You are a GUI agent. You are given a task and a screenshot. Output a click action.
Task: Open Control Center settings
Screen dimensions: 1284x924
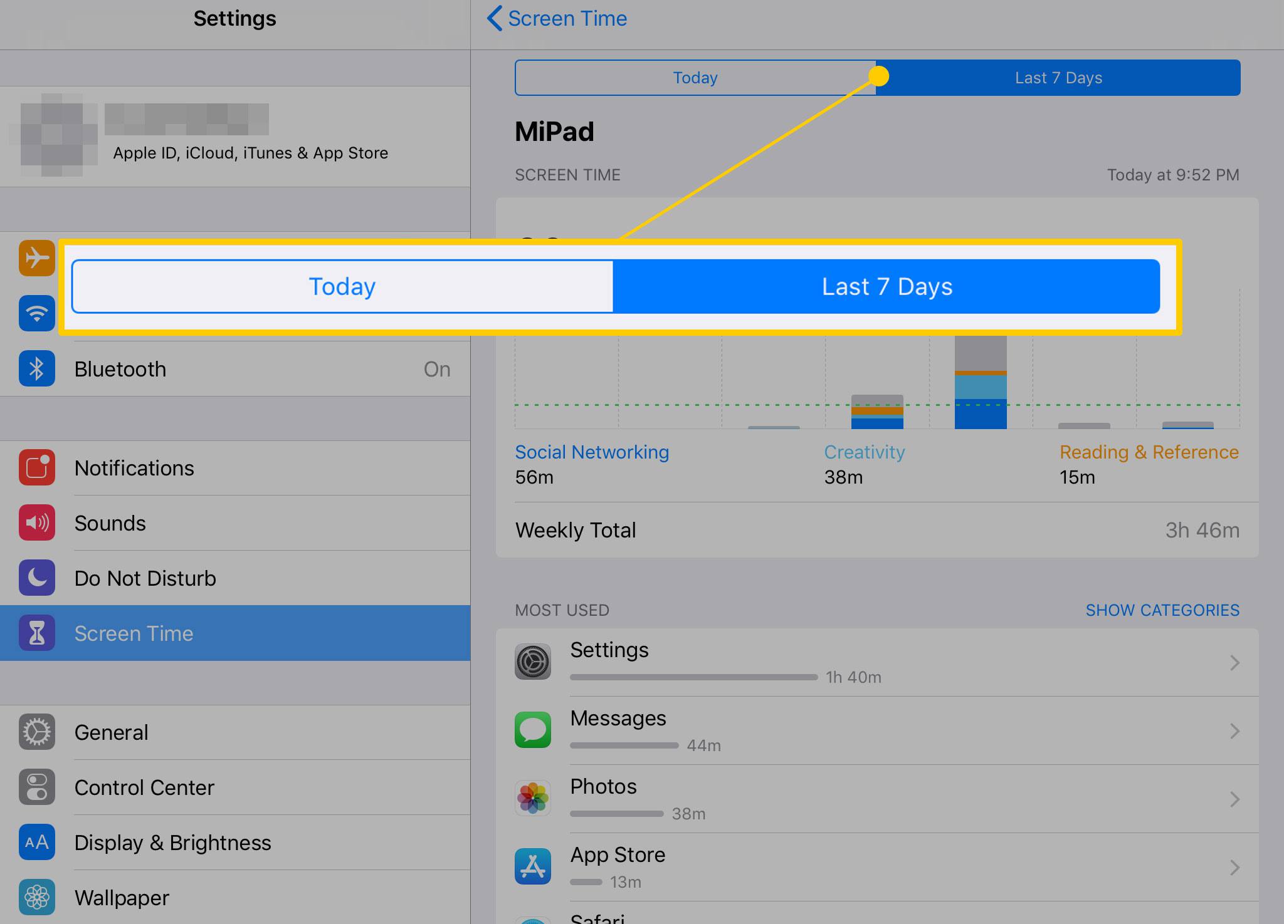tap(235, 787)
